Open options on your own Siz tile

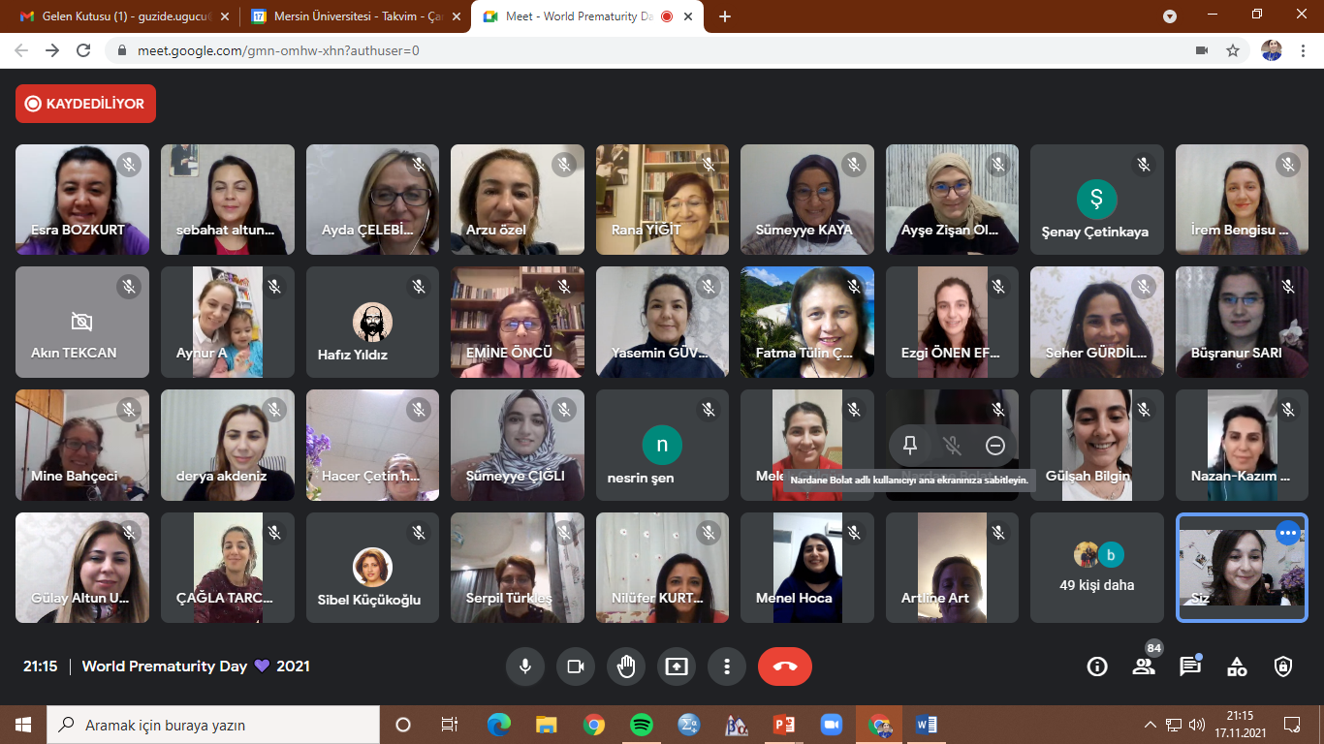pos(1287,533)
